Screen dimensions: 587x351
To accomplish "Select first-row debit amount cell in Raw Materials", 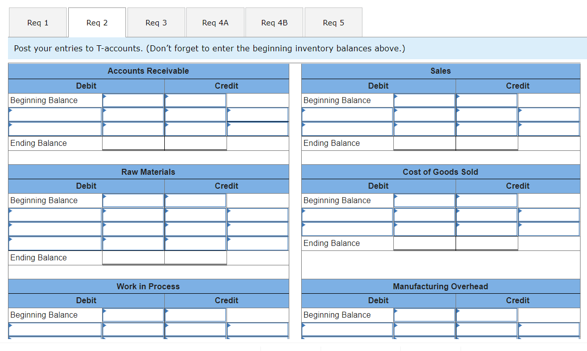I will click(x=133, y=215).
